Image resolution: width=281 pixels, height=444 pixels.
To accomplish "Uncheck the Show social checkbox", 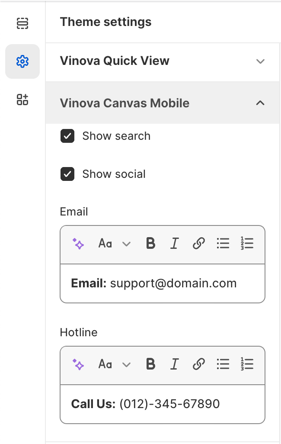I will click(67, 174).
